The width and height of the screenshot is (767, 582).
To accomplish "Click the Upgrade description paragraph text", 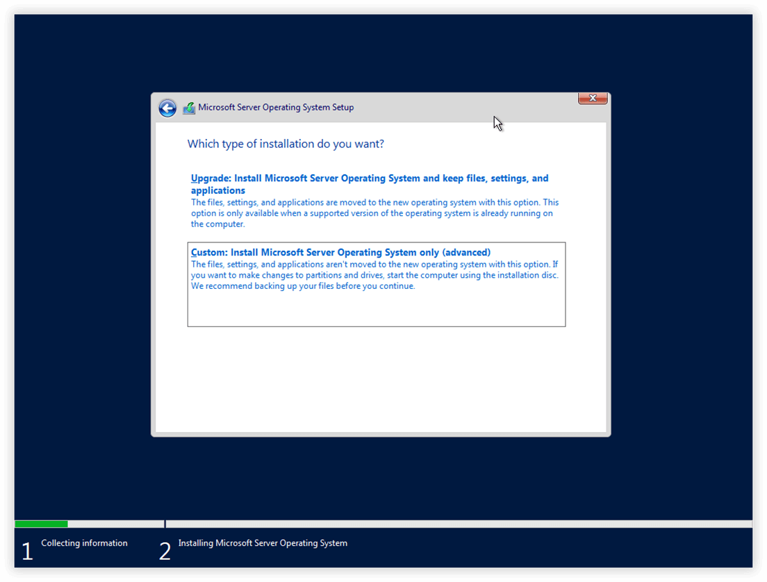I will point(374,213).
